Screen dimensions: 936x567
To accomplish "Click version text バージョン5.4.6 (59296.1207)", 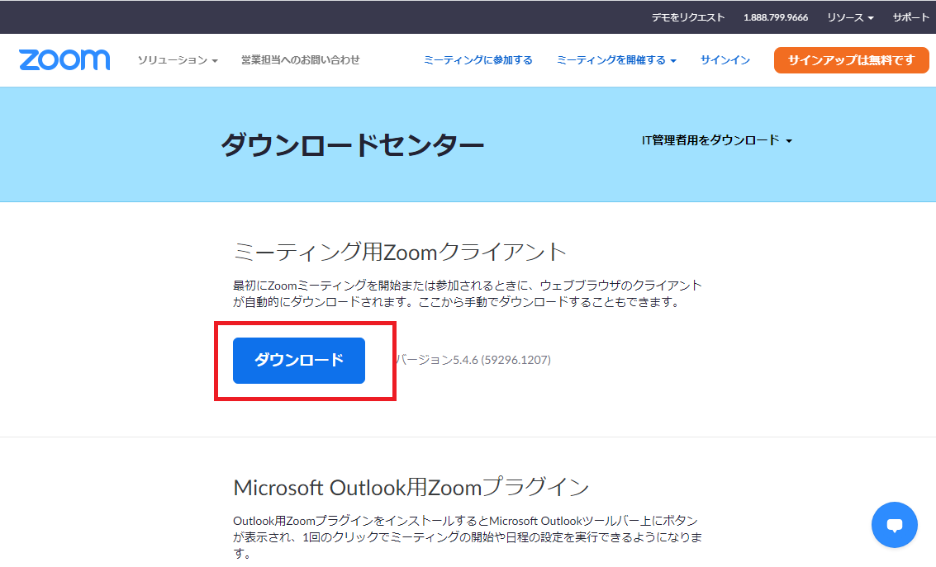I will (x=473, y=360).
